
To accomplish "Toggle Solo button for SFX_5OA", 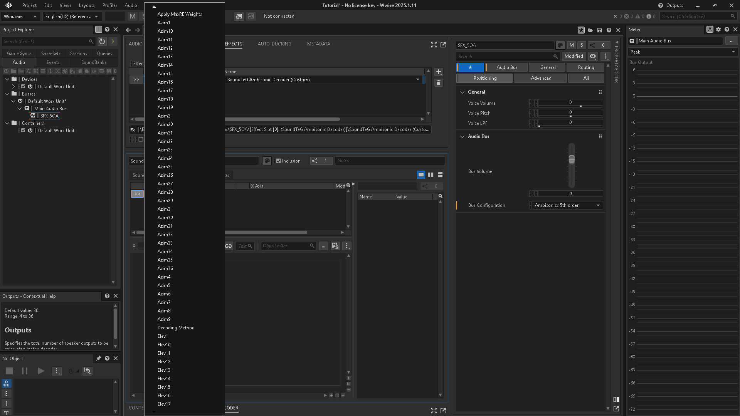I will tap(582, 45).
